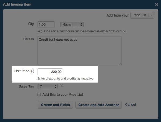The image size is (161, 122).
Task: Click the Unit Price ($) label
Action: (x=24, y=71)
